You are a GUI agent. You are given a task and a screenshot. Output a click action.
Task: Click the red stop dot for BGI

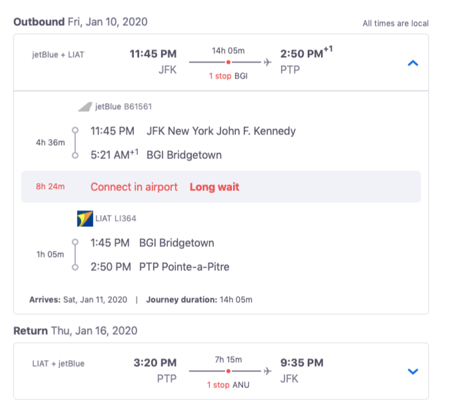tap(228, 62)
